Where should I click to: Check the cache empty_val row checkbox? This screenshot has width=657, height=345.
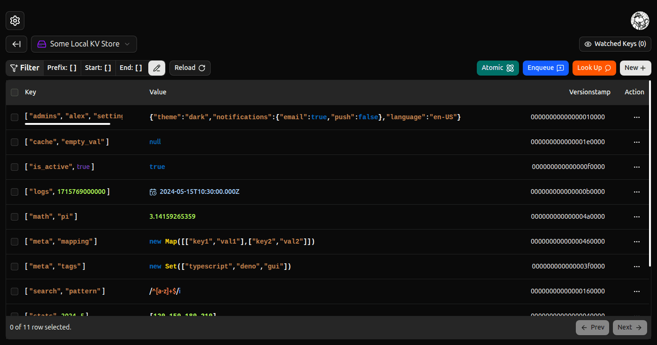click(15, 142)
